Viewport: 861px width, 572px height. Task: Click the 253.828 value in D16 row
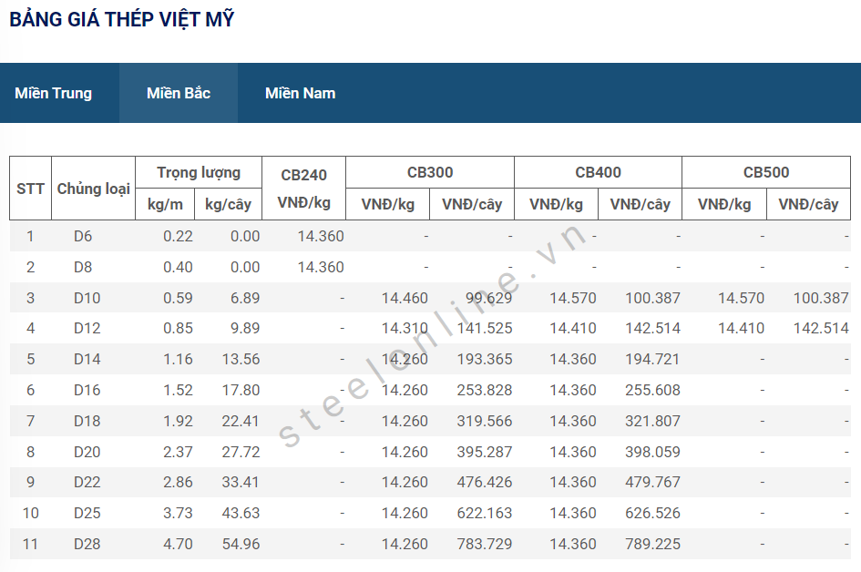pyautogui.click(x=485, y=391)
